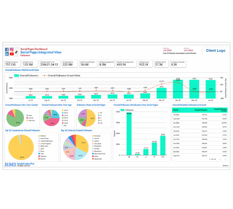Click the Pakistan legend entry
The width and height of the screenshot is (233, 209).
pyautogui.click(x=42, y=136)
